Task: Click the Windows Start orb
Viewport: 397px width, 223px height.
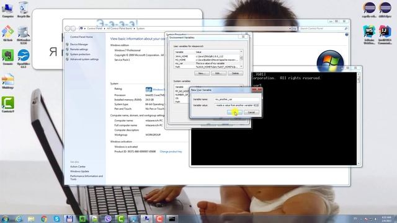Action: click(x=6, y=219)
